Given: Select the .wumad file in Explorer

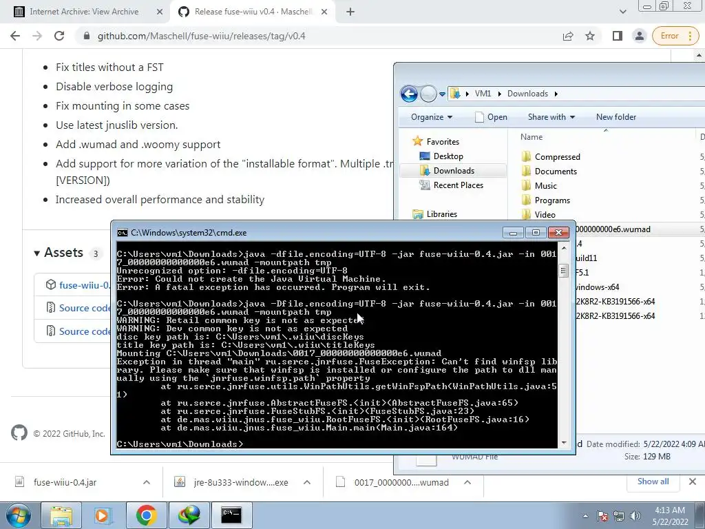Looking at the screenshot, I should pyautogui.click(x=613, y=229).
